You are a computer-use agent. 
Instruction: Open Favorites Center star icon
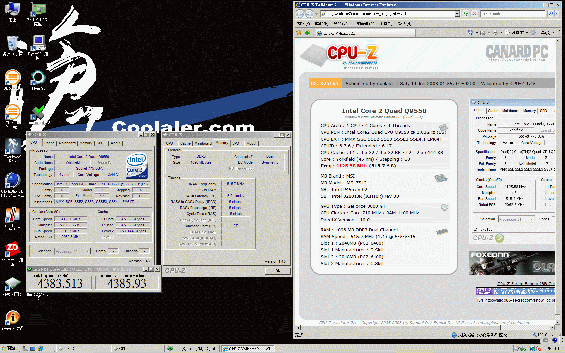point(299,33)
